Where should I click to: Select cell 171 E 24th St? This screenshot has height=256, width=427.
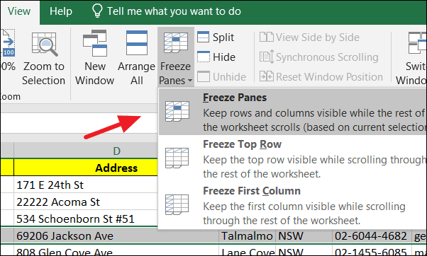click(x=86, y=185)
